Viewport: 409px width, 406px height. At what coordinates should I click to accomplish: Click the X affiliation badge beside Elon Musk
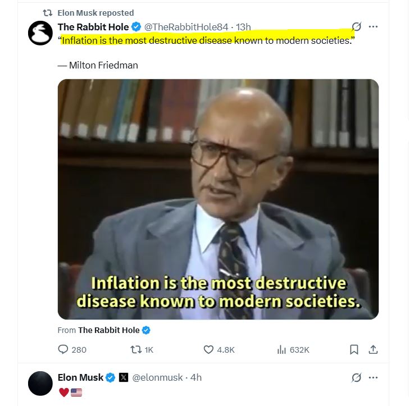(124, 378)
